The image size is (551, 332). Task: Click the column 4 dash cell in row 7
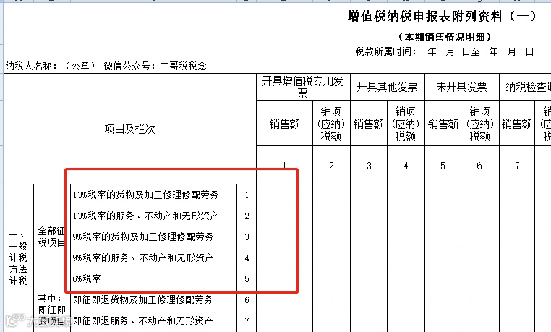click(406, 320)
